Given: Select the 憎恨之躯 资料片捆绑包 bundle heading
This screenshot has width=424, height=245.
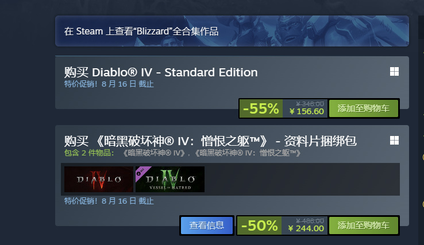Looking at the screenshot, I should (x=210, y=141).
